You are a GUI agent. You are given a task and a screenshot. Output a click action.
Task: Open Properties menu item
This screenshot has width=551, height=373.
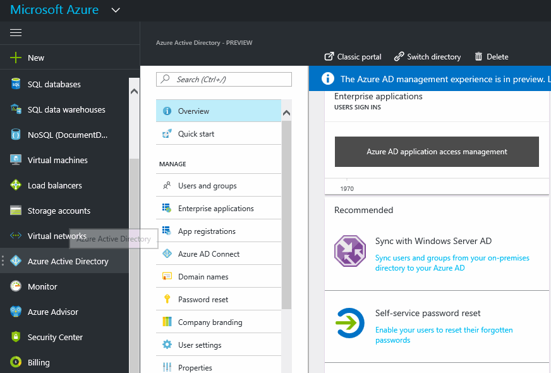[x=219, y=365]
